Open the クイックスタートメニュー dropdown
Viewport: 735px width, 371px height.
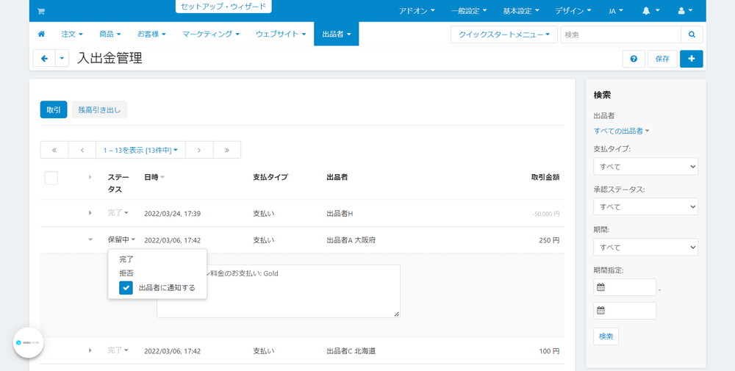tap(504, 35)
